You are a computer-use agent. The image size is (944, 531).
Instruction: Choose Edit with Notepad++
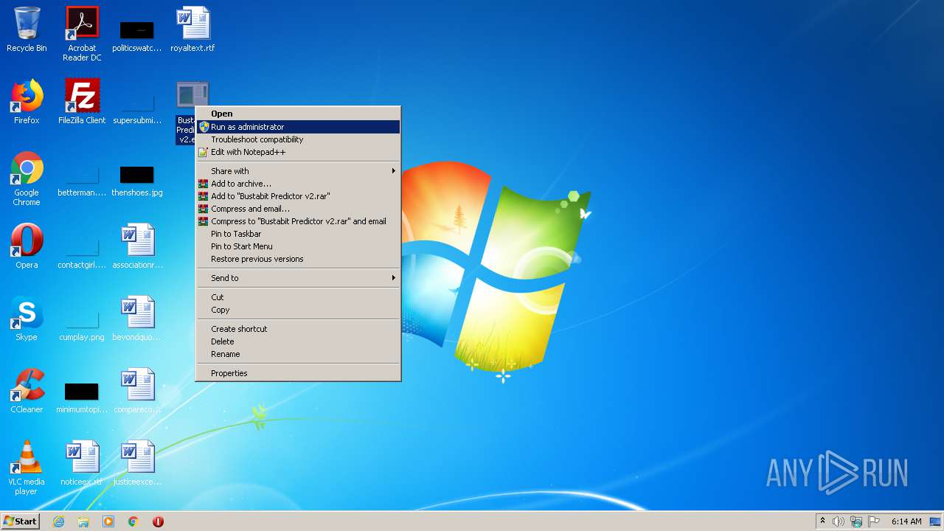298,152
